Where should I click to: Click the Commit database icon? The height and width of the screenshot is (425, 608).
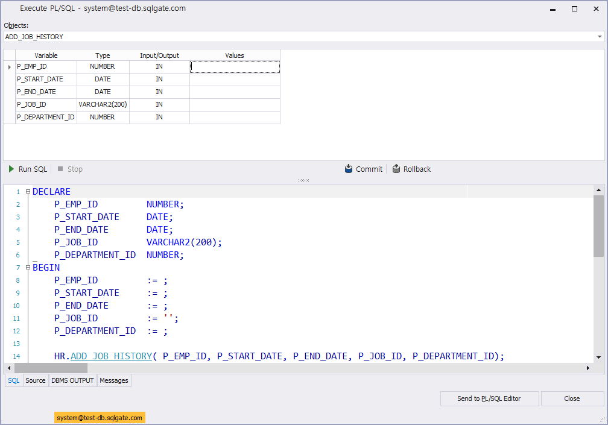(x=349, y=169)
